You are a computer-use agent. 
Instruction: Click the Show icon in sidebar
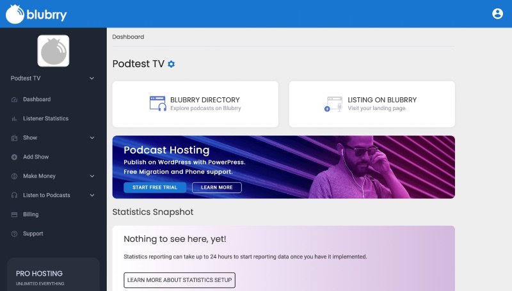coord(14,138)
